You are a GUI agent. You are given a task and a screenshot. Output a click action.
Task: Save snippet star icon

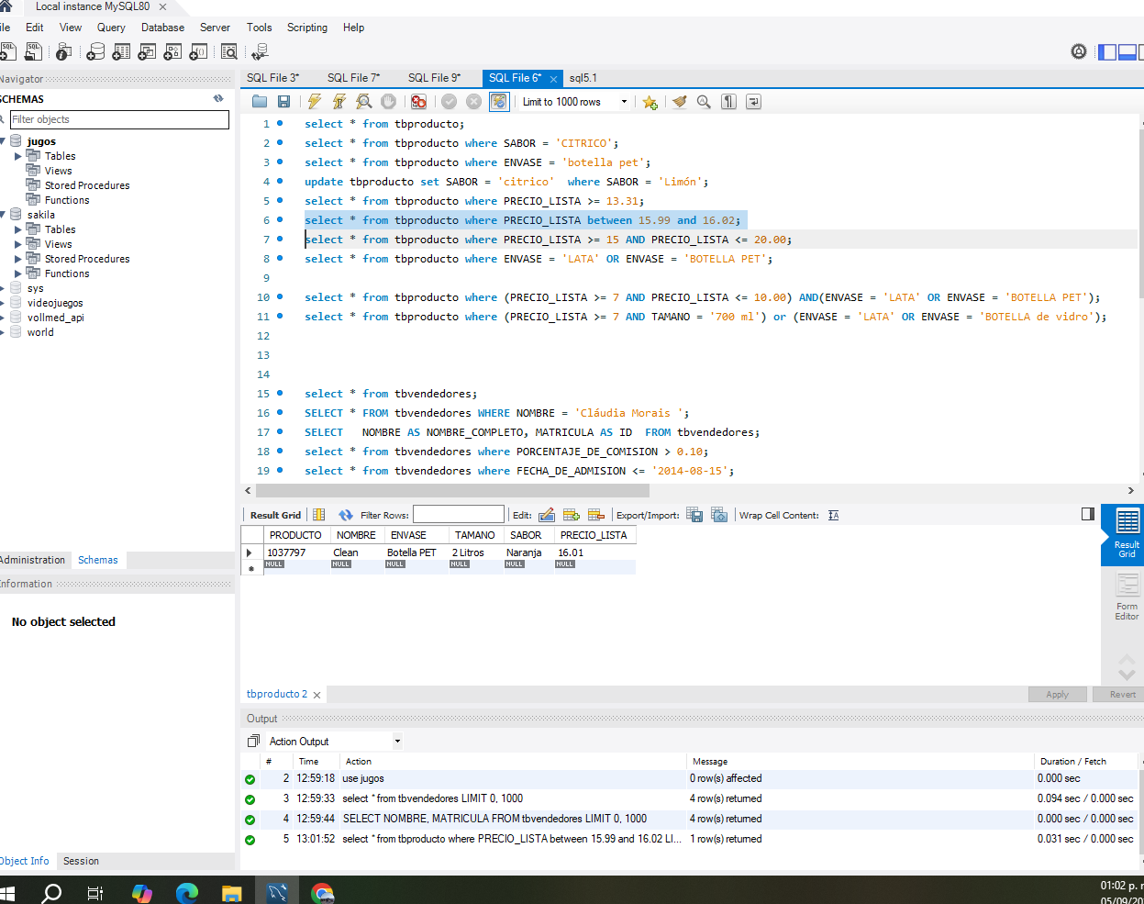pyautogui.click(x=650, y=102)
